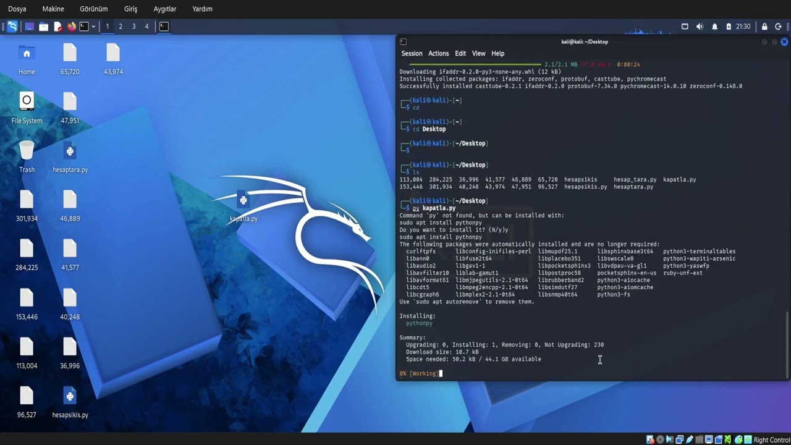Viewport: 791px width, 445px height.
Task: Select the 40,248 desktop file
Action: pyautogui.click(x=70, y=304)
